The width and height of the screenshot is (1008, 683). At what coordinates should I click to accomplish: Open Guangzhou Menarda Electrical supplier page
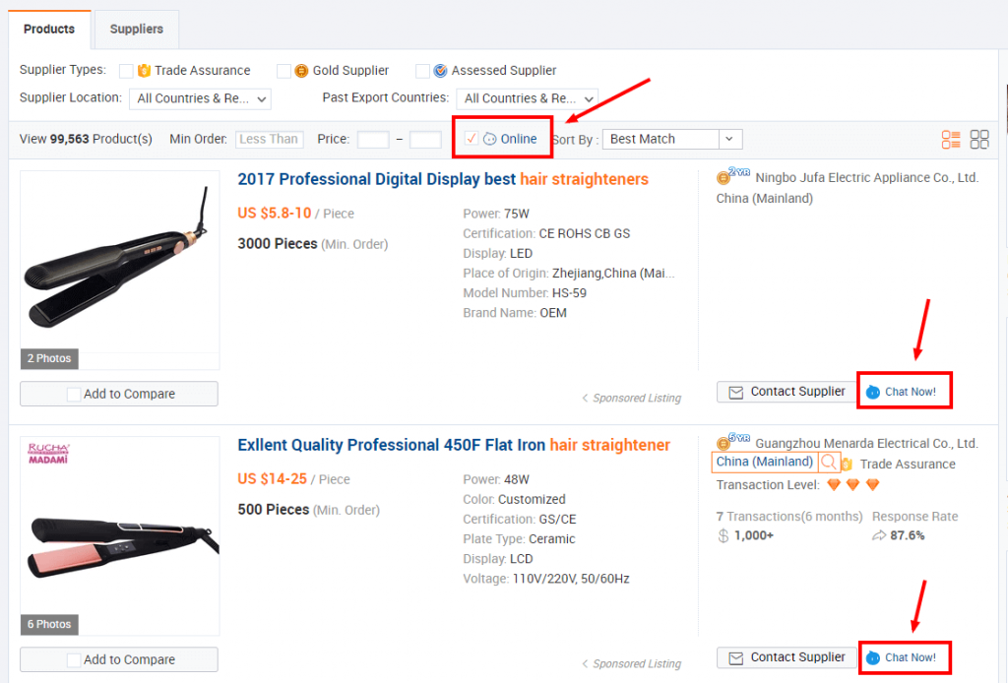pyautogui.click(x=866, y=444)
